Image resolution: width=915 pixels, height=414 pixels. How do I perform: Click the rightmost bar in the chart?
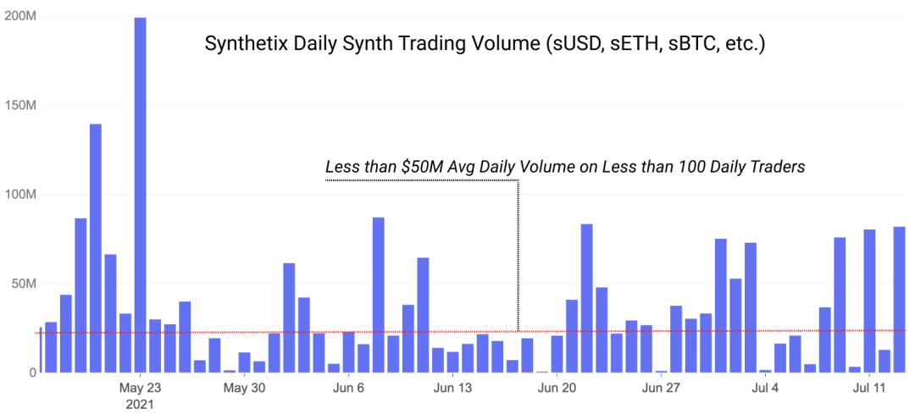click(899, 299)
